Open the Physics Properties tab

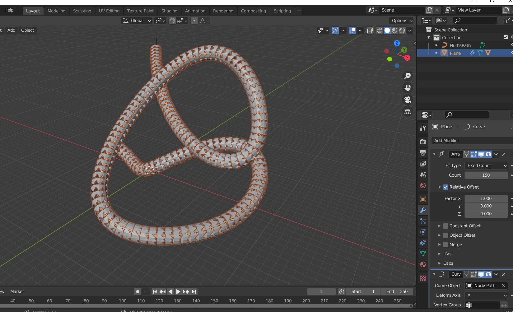422,232
